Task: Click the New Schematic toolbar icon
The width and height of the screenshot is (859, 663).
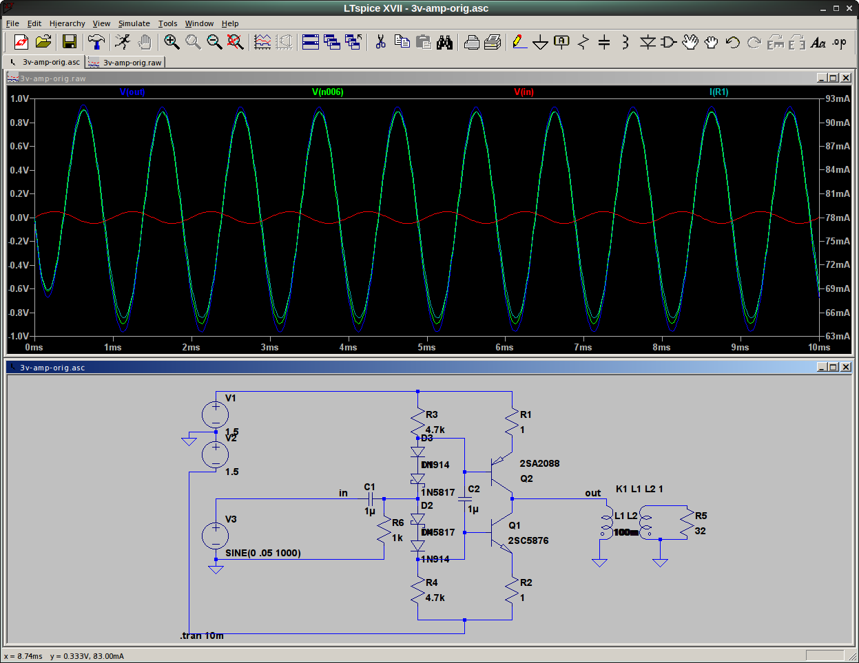Action: click(21, 42)
